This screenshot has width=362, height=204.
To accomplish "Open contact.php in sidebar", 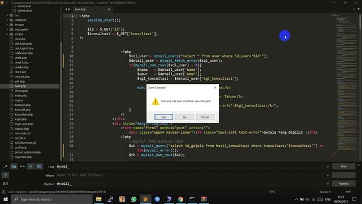I will pos(22,76).
